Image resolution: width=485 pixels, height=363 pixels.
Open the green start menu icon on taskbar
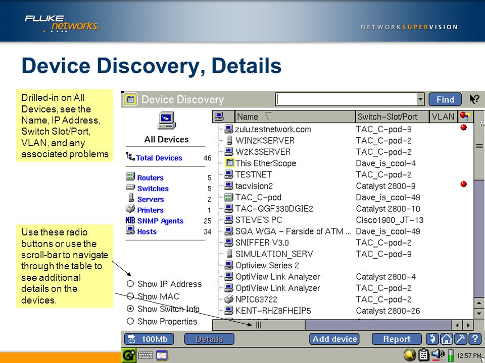click(128, 355)
